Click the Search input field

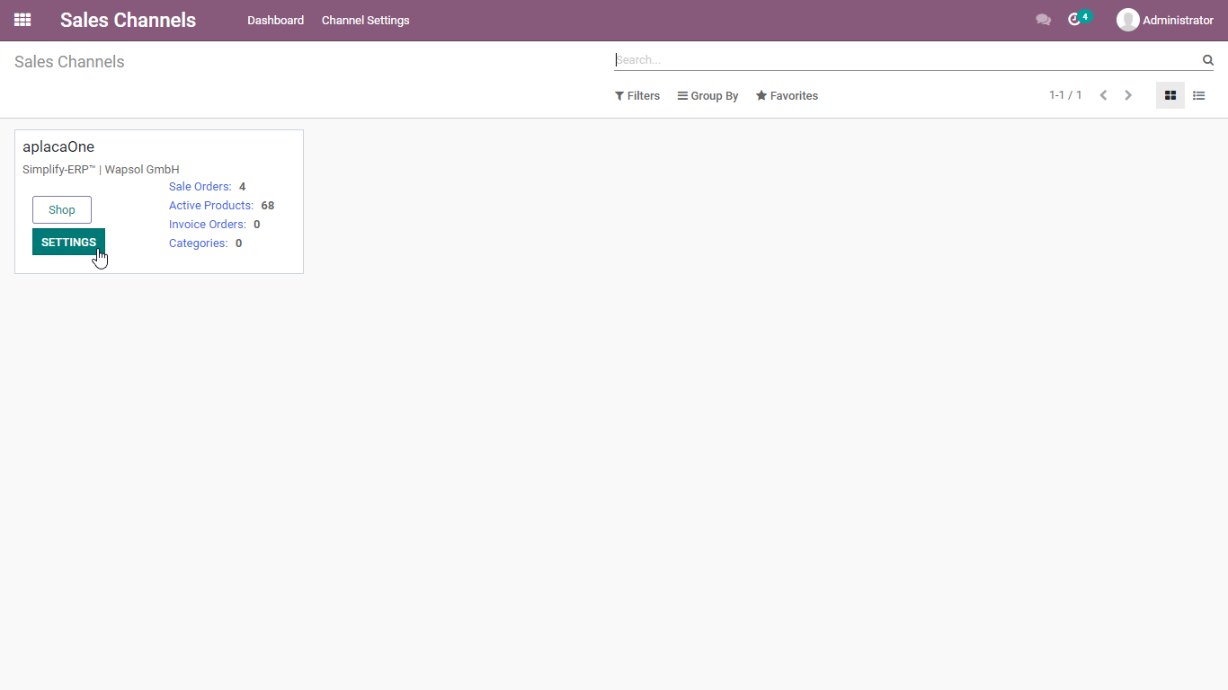click(907, 60)
